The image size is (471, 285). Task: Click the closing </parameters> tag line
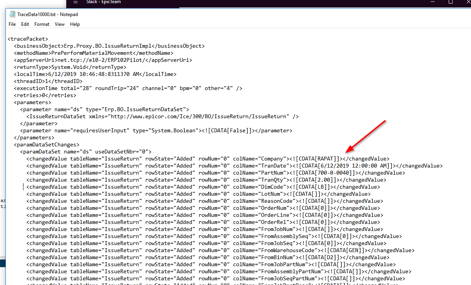34,138
